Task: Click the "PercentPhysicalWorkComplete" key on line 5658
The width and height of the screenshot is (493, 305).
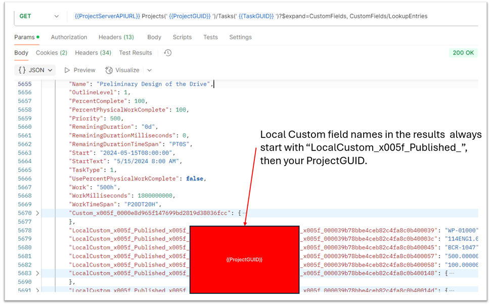Action: click(x=118, y=110)
